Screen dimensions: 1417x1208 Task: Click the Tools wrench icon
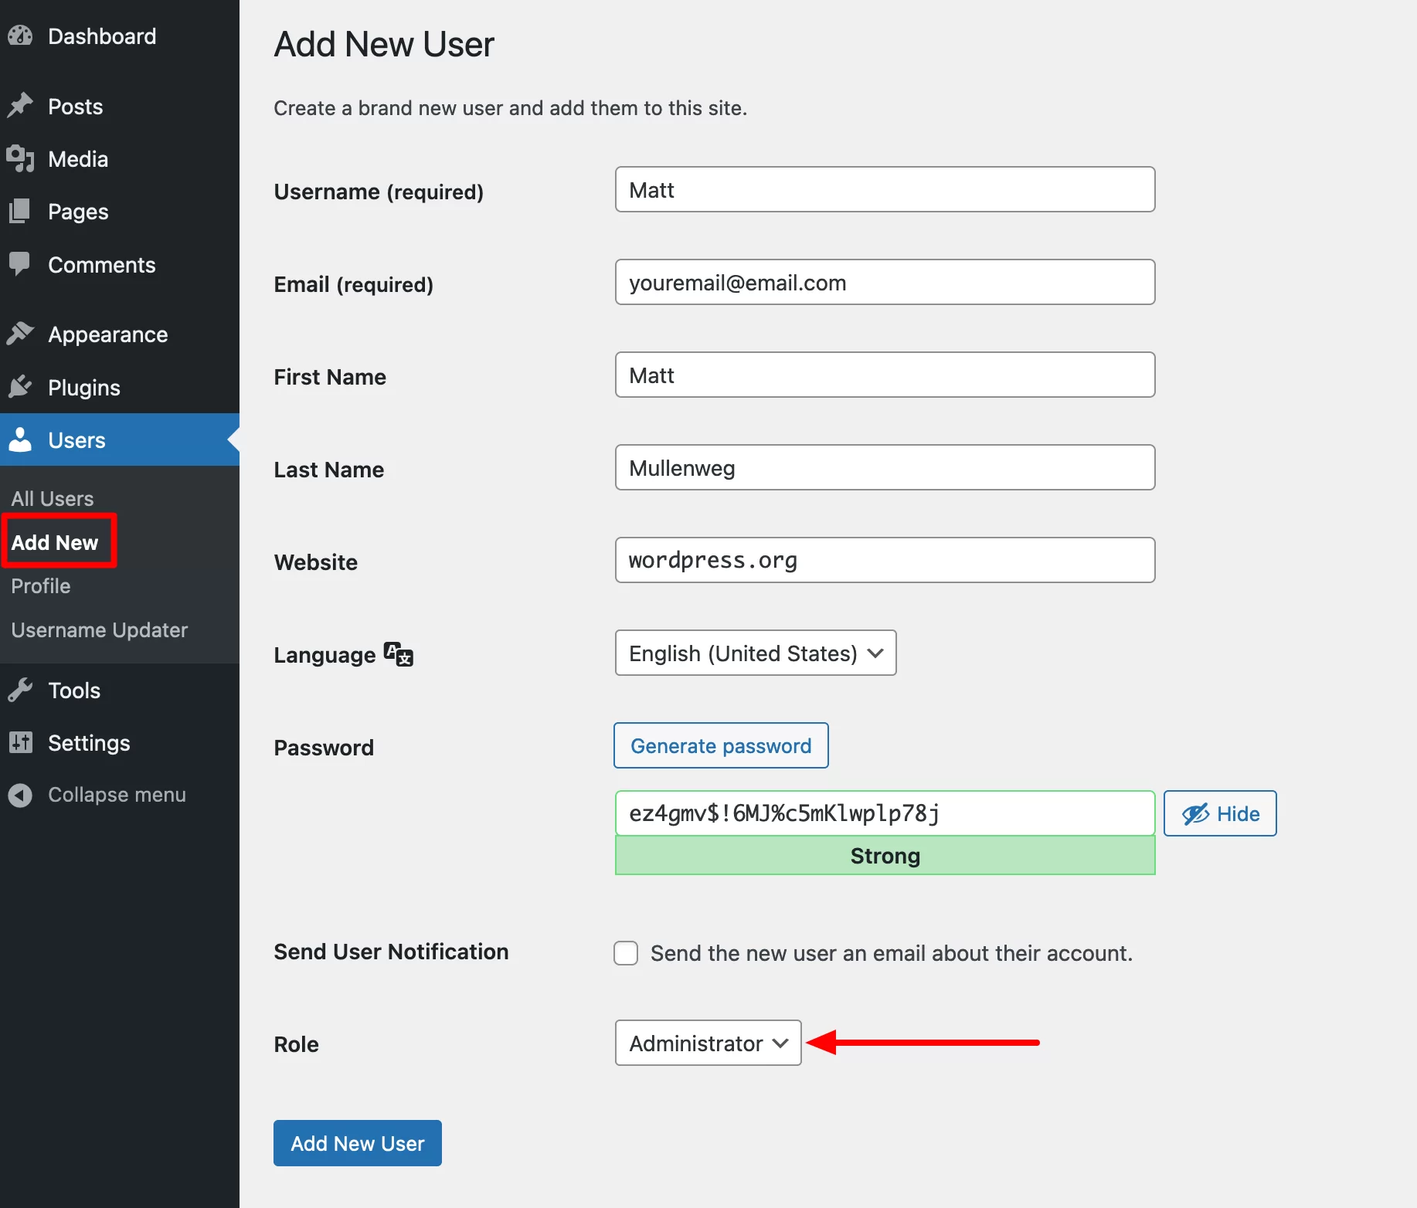tap(20, 690)
